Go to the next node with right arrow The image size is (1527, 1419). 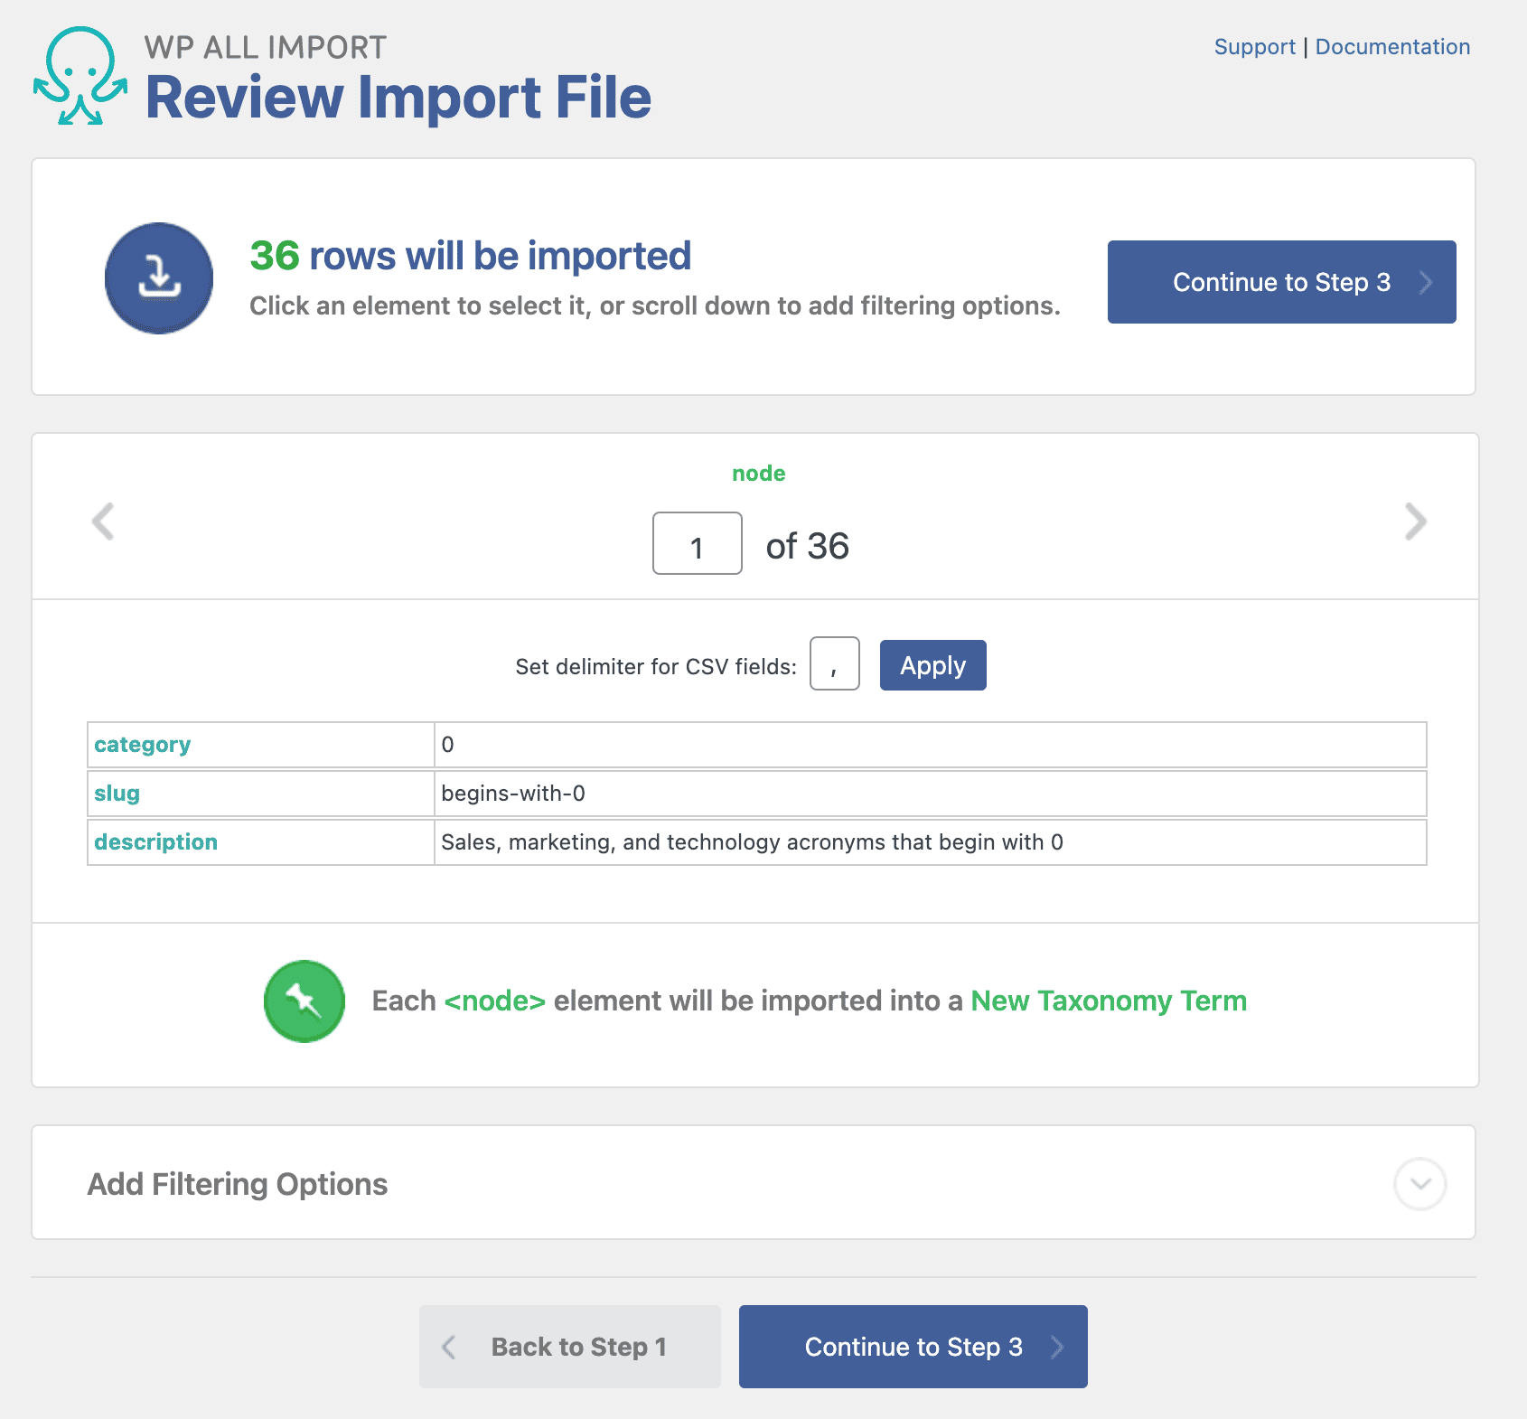pos(1415,522)
